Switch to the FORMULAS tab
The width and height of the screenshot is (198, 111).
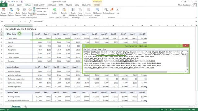52,5
